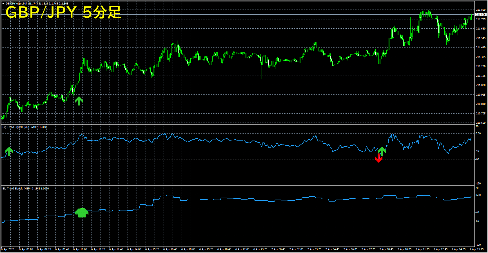Select the Big Trend Signals (M5) label
Screen dimensions: 488x253
point(16,127)
